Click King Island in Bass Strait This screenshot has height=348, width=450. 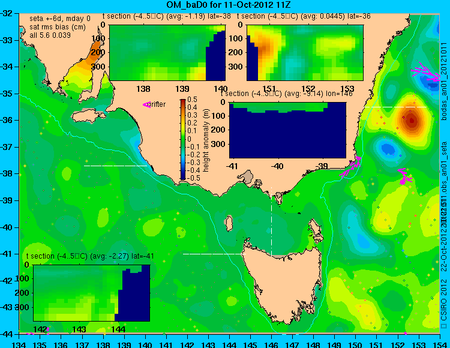pos(229,223)
